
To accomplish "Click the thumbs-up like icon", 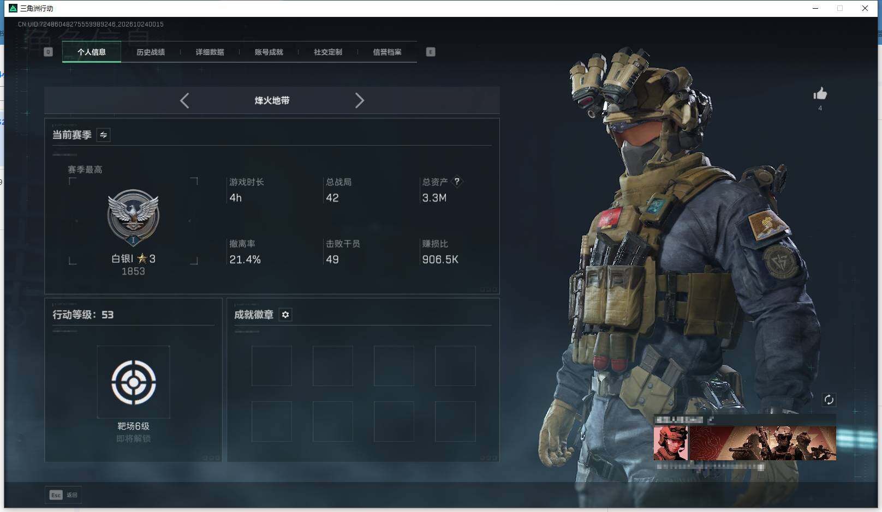I will point(820,94).
